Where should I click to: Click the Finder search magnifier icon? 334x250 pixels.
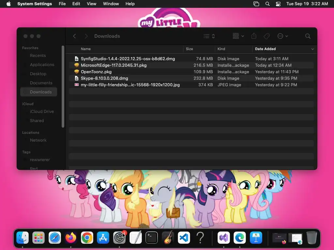click(x=308, y=36)
